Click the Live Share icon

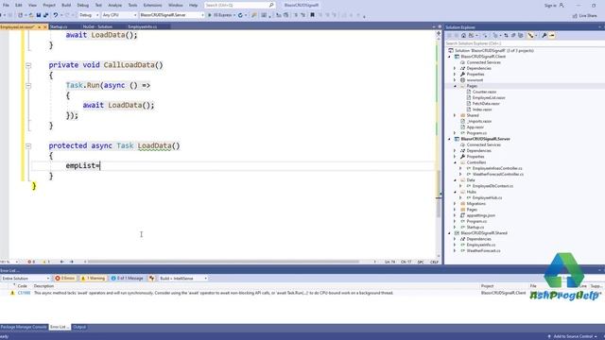tap(575, 16)
